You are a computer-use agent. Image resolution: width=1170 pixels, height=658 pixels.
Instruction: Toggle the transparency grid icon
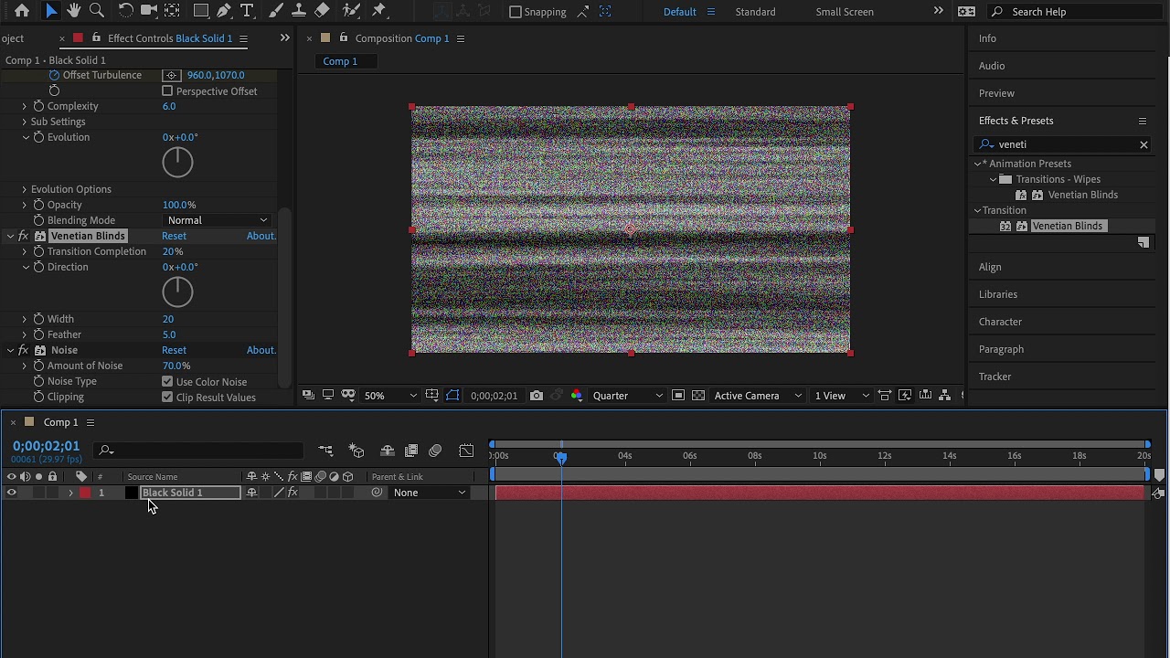coord(698,396)
